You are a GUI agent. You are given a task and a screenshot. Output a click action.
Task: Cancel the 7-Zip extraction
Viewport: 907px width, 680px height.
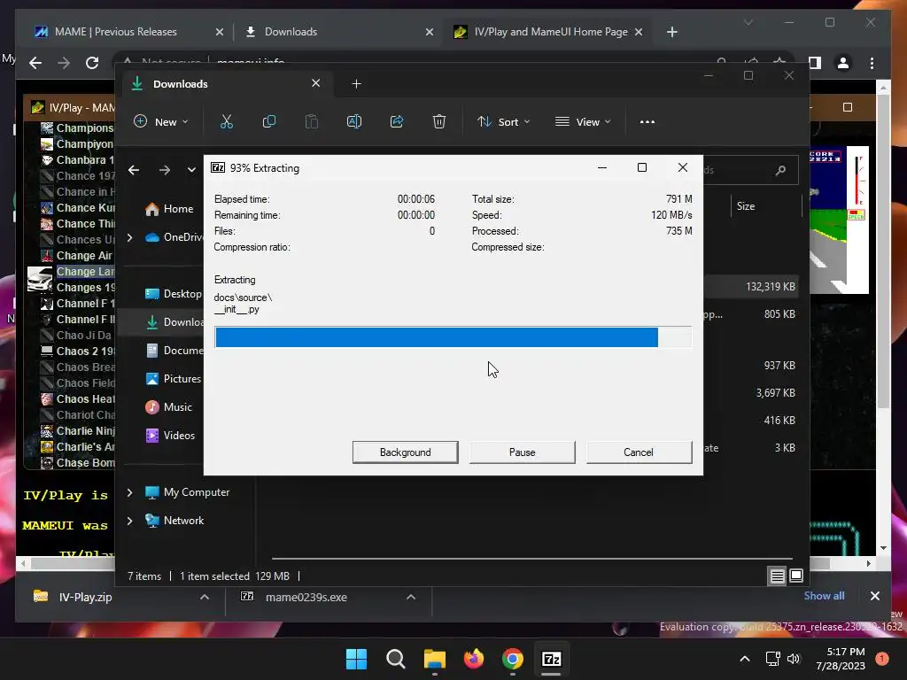click(x=639, y=452)
